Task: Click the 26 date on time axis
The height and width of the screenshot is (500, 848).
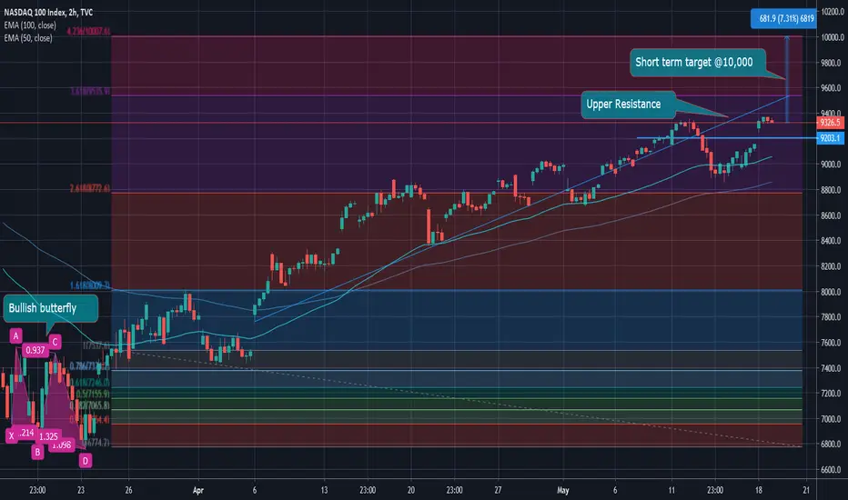Action: pos(128,490)
